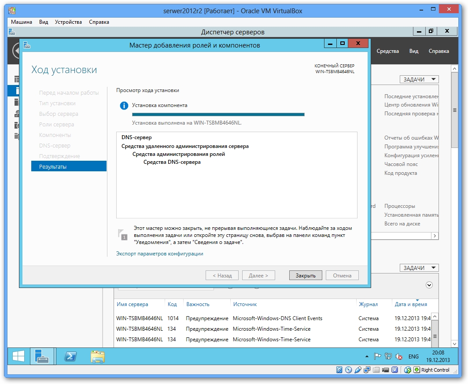Select the Dashboard icon in Server Manager sidebar
The height and width of the screenshot is (384, 468).
coord(17,79)
